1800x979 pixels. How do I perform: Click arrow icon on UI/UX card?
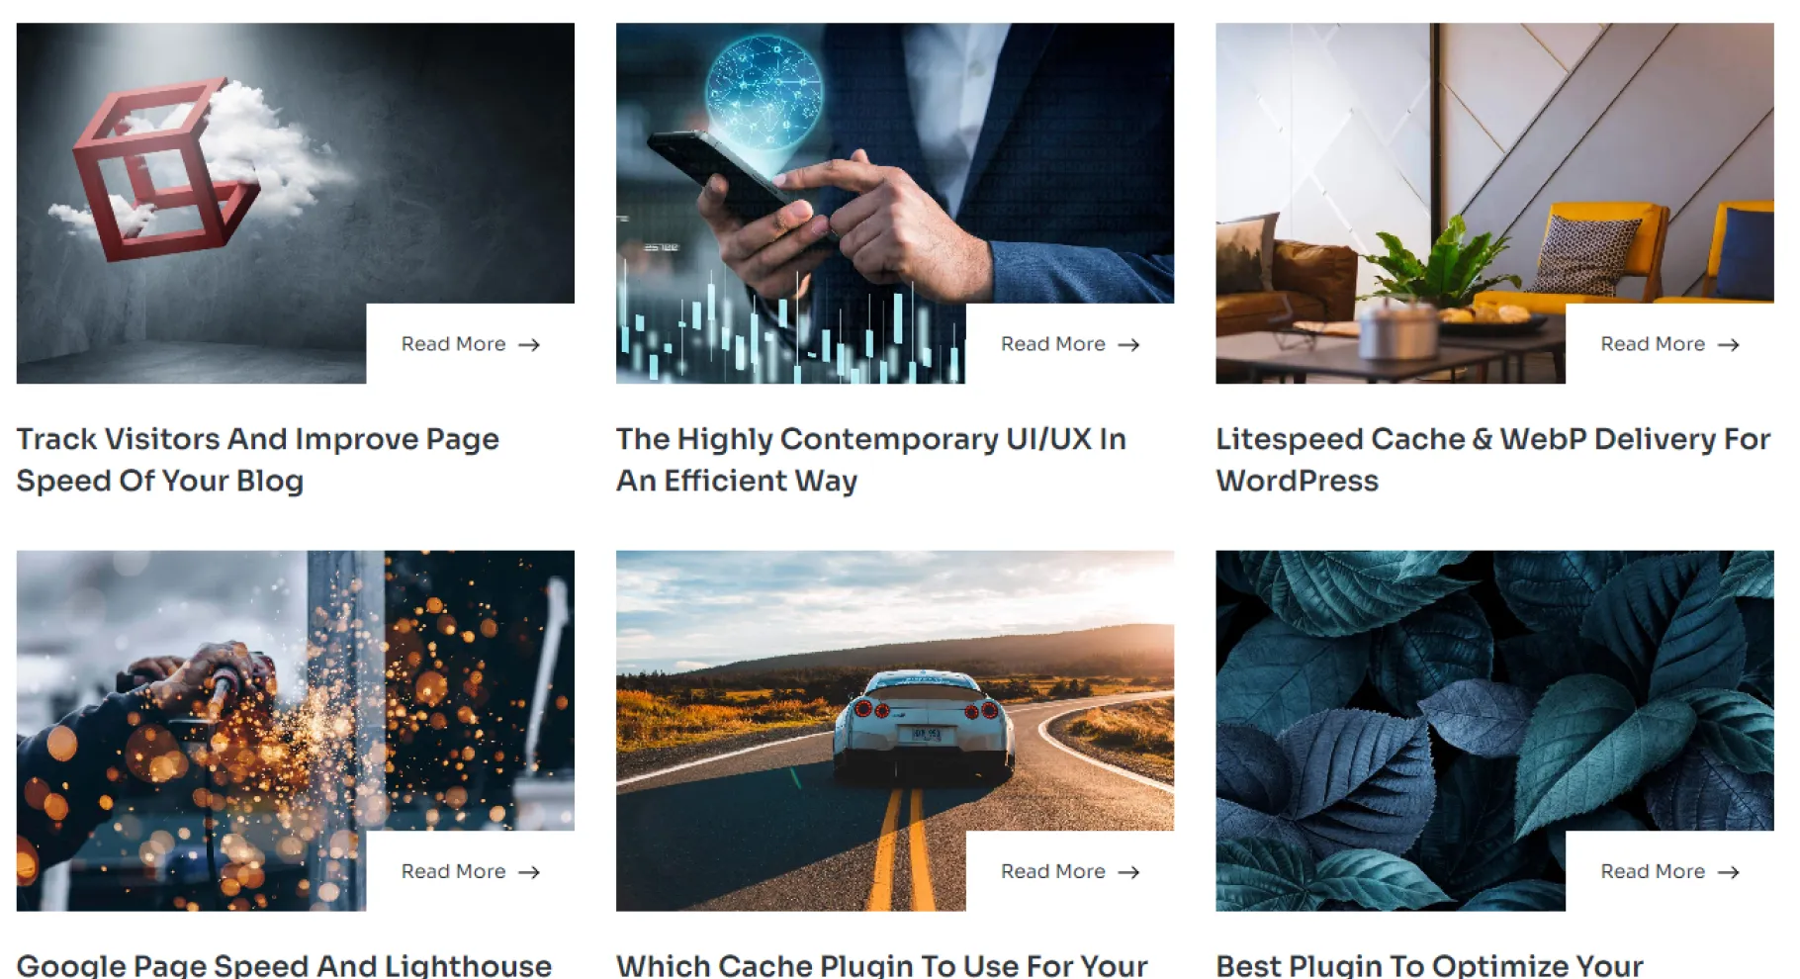tap(1128, 345)
